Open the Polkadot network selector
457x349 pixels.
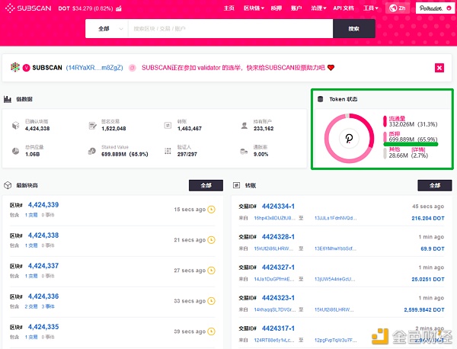tap(435, 8)
